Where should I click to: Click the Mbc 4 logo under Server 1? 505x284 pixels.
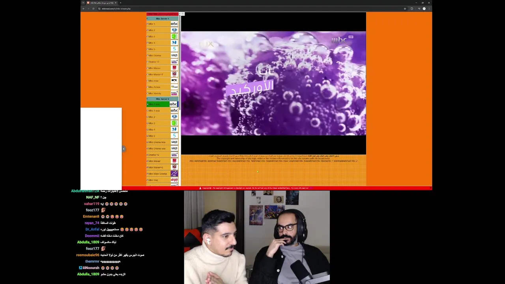pyautogui.click(x=174, y=43)
